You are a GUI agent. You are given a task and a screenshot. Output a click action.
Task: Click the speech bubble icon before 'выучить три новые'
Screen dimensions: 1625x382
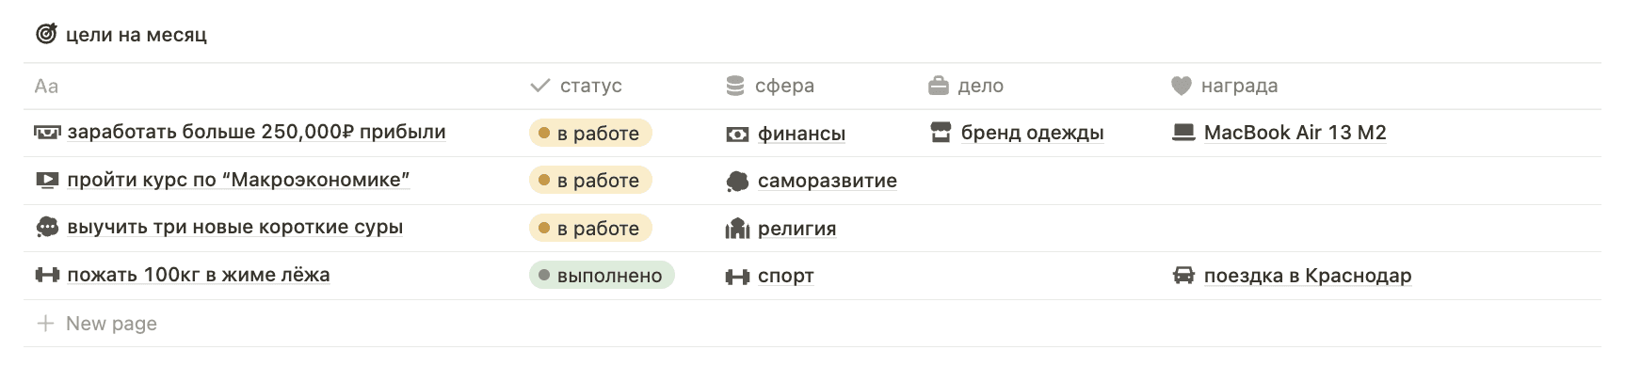pos(47,227)
